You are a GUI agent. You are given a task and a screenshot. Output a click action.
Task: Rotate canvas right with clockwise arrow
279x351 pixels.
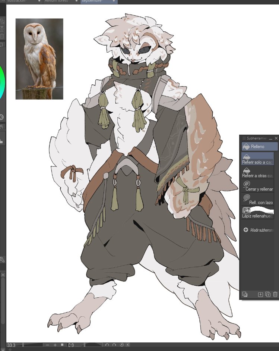114,345
